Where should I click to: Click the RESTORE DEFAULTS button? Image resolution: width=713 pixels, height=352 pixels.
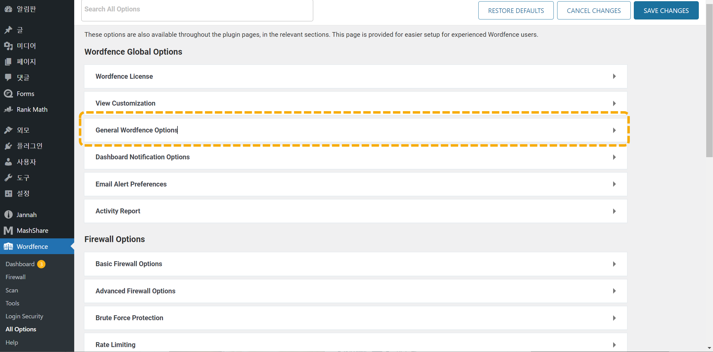point(516,10)
